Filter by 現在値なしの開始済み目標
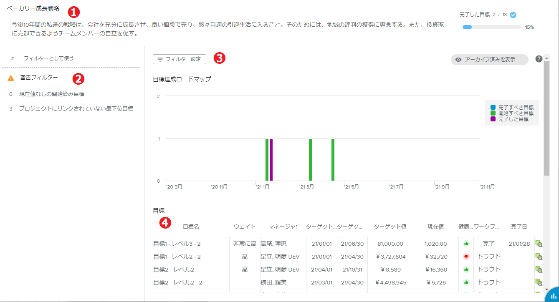Image resolution: width=559 pixels, height=302 pixels. click(52, 94)
